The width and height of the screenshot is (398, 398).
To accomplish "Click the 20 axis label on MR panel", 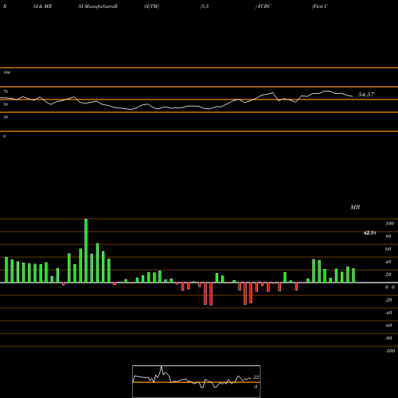I will point(388,275).
